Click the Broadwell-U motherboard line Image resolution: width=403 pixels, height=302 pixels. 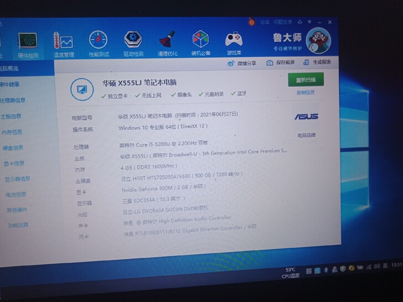click(204, 154)
